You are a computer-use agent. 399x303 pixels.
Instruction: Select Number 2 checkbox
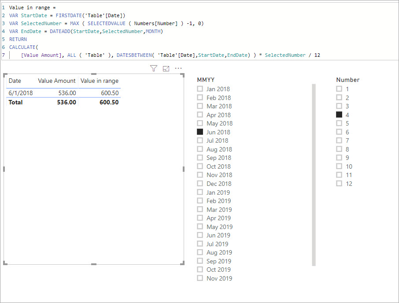(339, 97)
